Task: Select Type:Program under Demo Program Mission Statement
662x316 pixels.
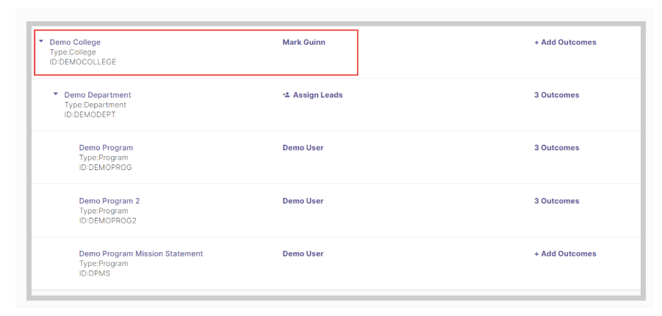Action: [x=104, y=264]
